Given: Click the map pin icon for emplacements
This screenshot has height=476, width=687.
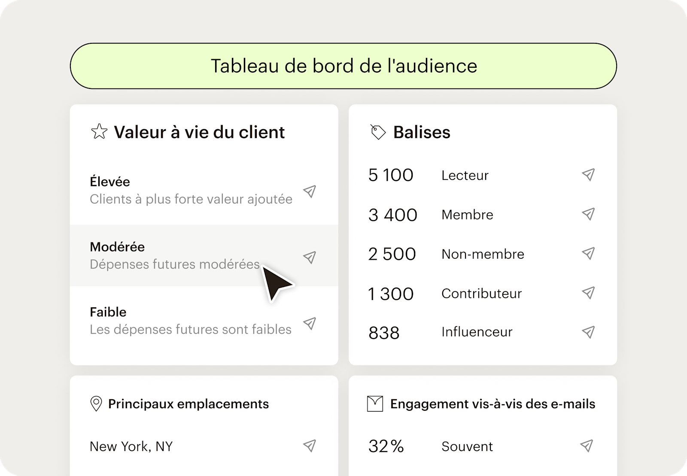Looking at the screenshot, I should tap(96, 404).
